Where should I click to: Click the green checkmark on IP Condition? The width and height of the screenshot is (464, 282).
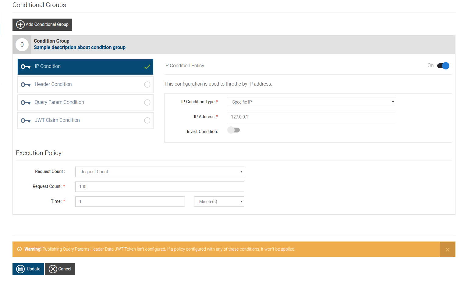click(147, 67)
